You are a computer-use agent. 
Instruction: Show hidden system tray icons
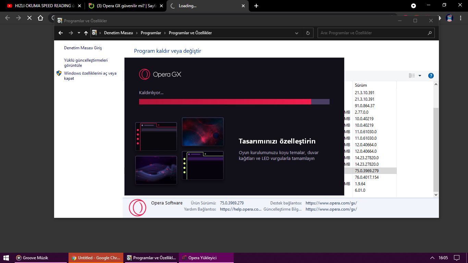tap(432, 258)
